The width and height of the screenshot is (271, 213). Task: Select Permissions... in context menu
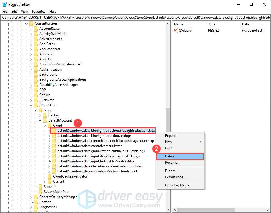175,177
